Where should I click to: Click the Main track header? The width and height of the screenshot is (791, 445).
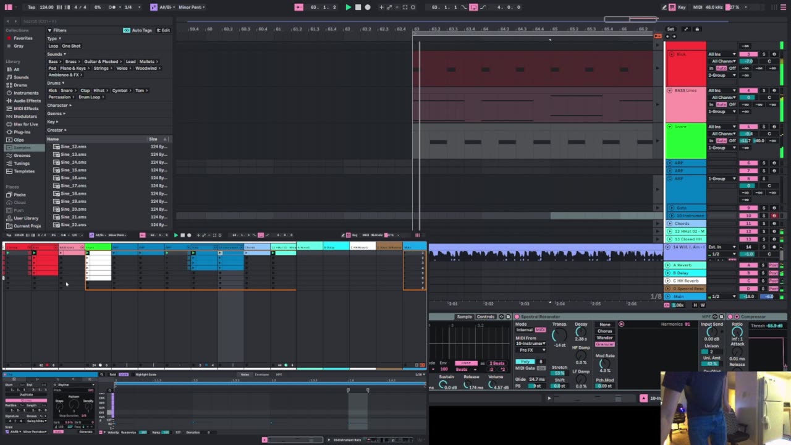pyautogui.click(x=685, y=297)
